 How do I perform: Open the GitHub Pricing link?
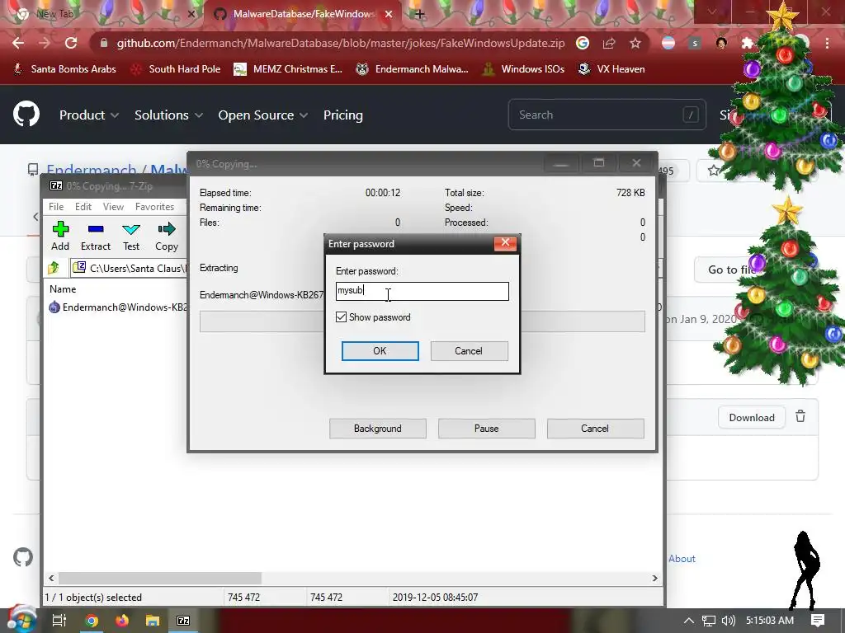342,115
